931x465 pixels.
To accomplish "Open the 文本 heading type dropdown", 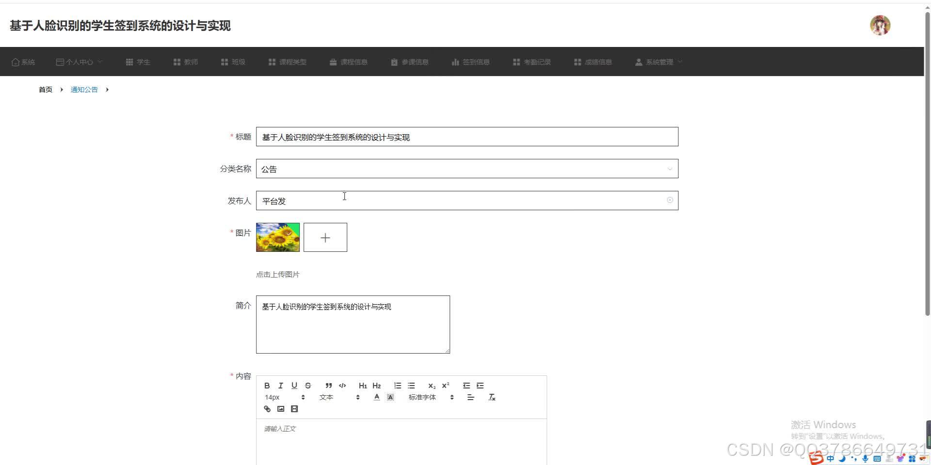I will tap(339, 397).
